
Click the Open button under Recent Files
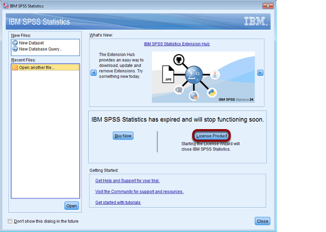72,206
